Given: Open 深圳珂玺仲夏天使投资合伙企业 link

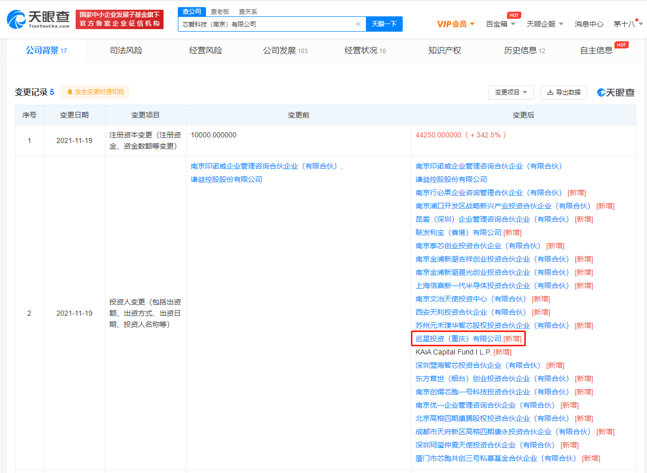Looking at the screenshot, I should click(x=486, y=445).
